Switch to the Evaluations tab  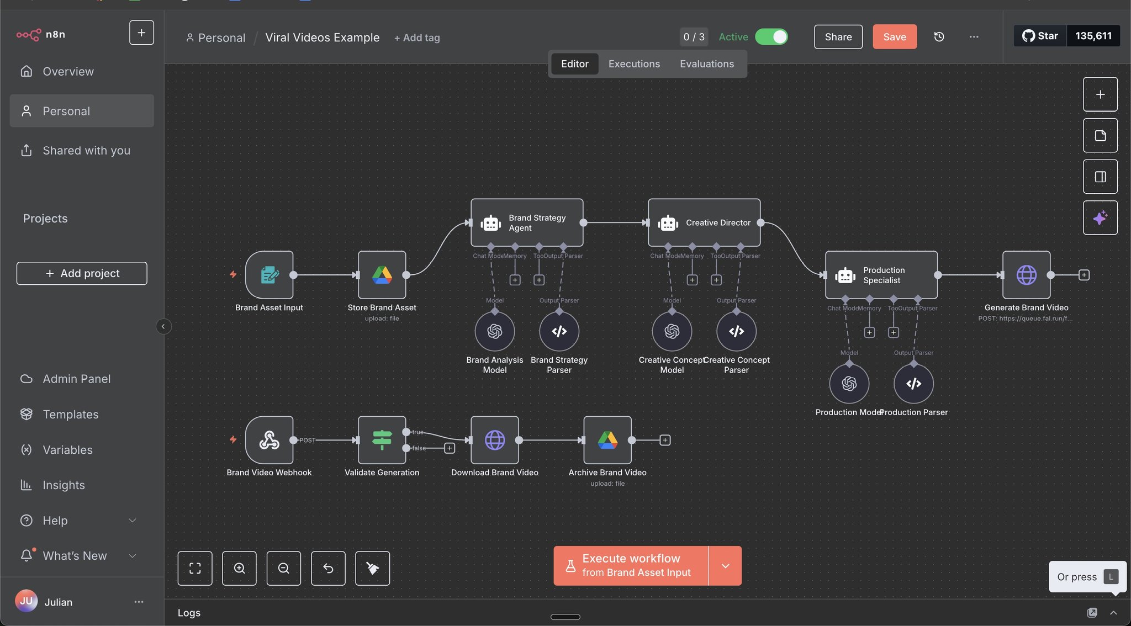point(707,64)
